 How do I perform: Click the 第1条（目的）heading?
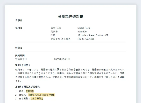click(23, 65)
